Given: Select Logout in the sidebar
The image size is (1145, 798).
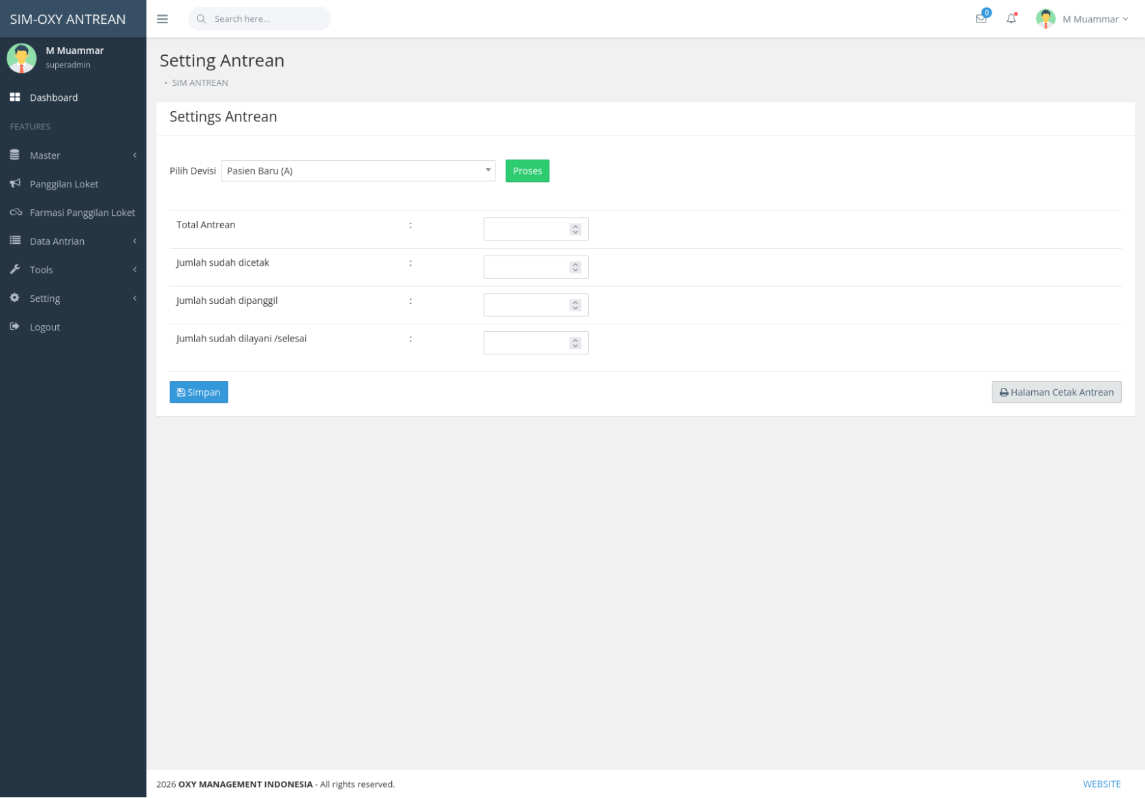Looking at the screenshot, I should [73, 327].
